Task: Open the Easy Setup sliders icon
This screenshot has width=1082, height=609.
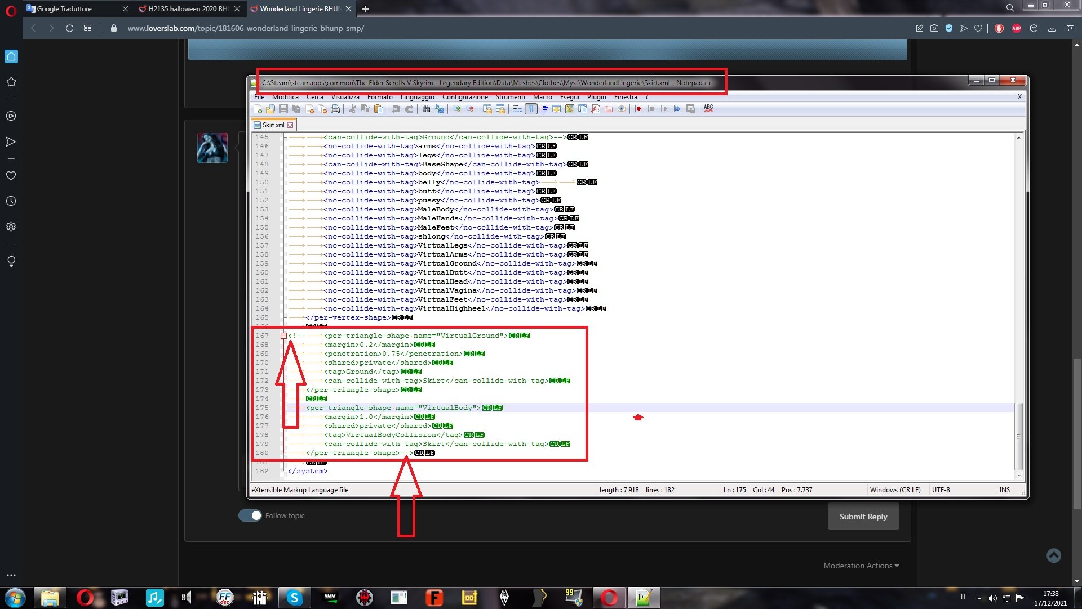Action: pos(1070,28)
